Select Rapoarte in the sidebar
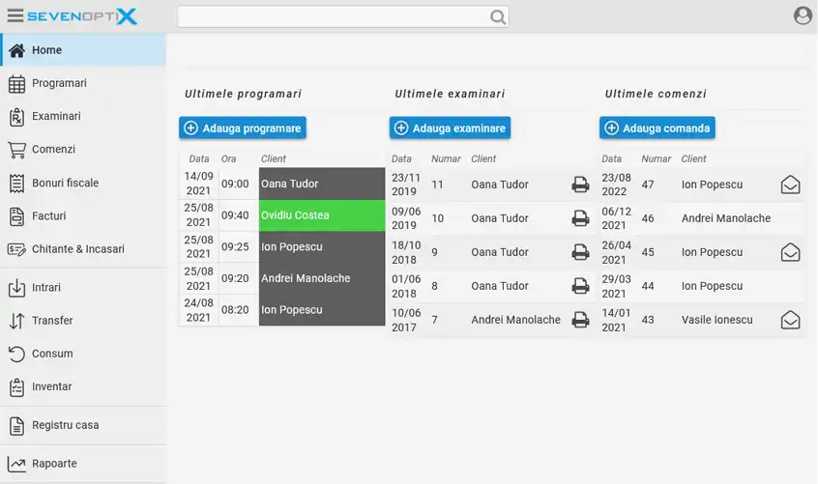 pos(54,464)
